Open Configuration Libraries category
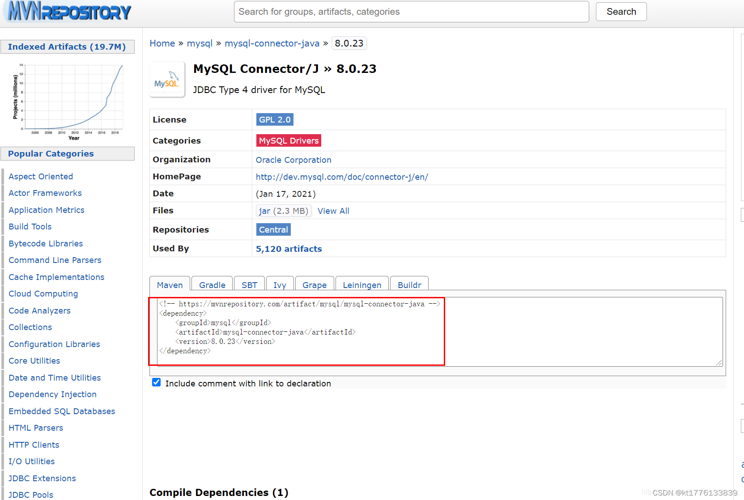The image size is (744, 500). (54, 344)
